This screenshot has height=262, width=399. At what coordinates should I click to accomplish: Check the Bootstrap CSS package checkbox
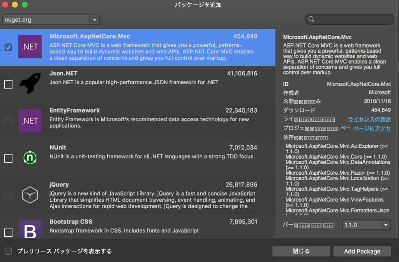(x=9, y=232)
